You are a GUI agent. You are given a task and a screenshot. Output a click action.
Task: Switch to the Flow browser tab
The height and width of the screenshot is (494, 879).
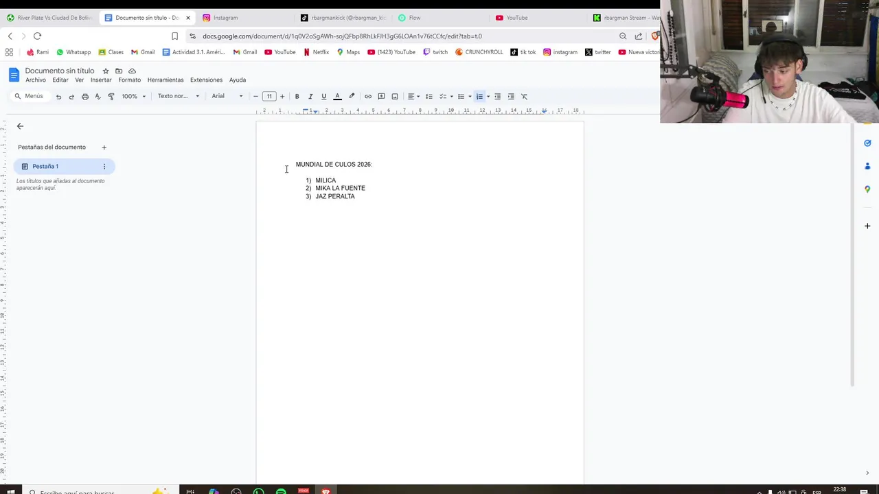[x=439, y=18]
